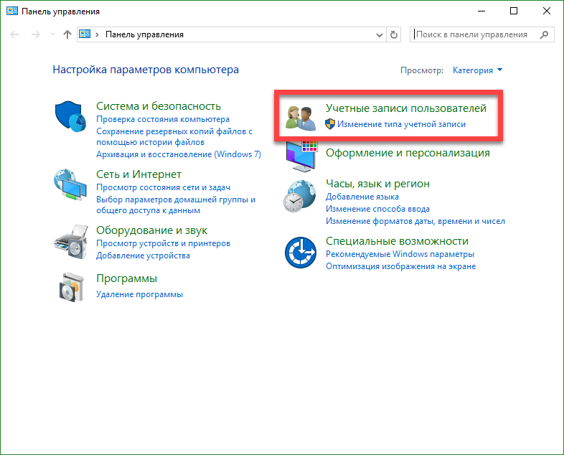Screen dimensions: 564x455
Task: Open Архивация и восстановление (Windows 7)
Action: point(179,154)
